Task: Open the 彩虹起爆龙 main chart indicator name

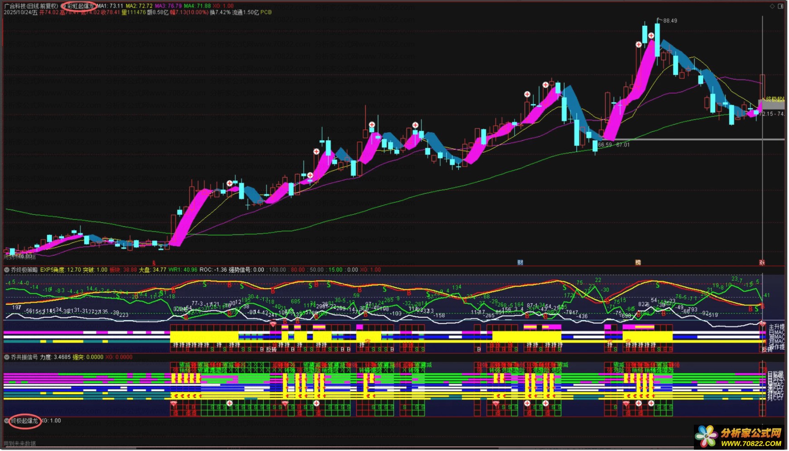Action: pyautogui.click(x=81, y=6)
